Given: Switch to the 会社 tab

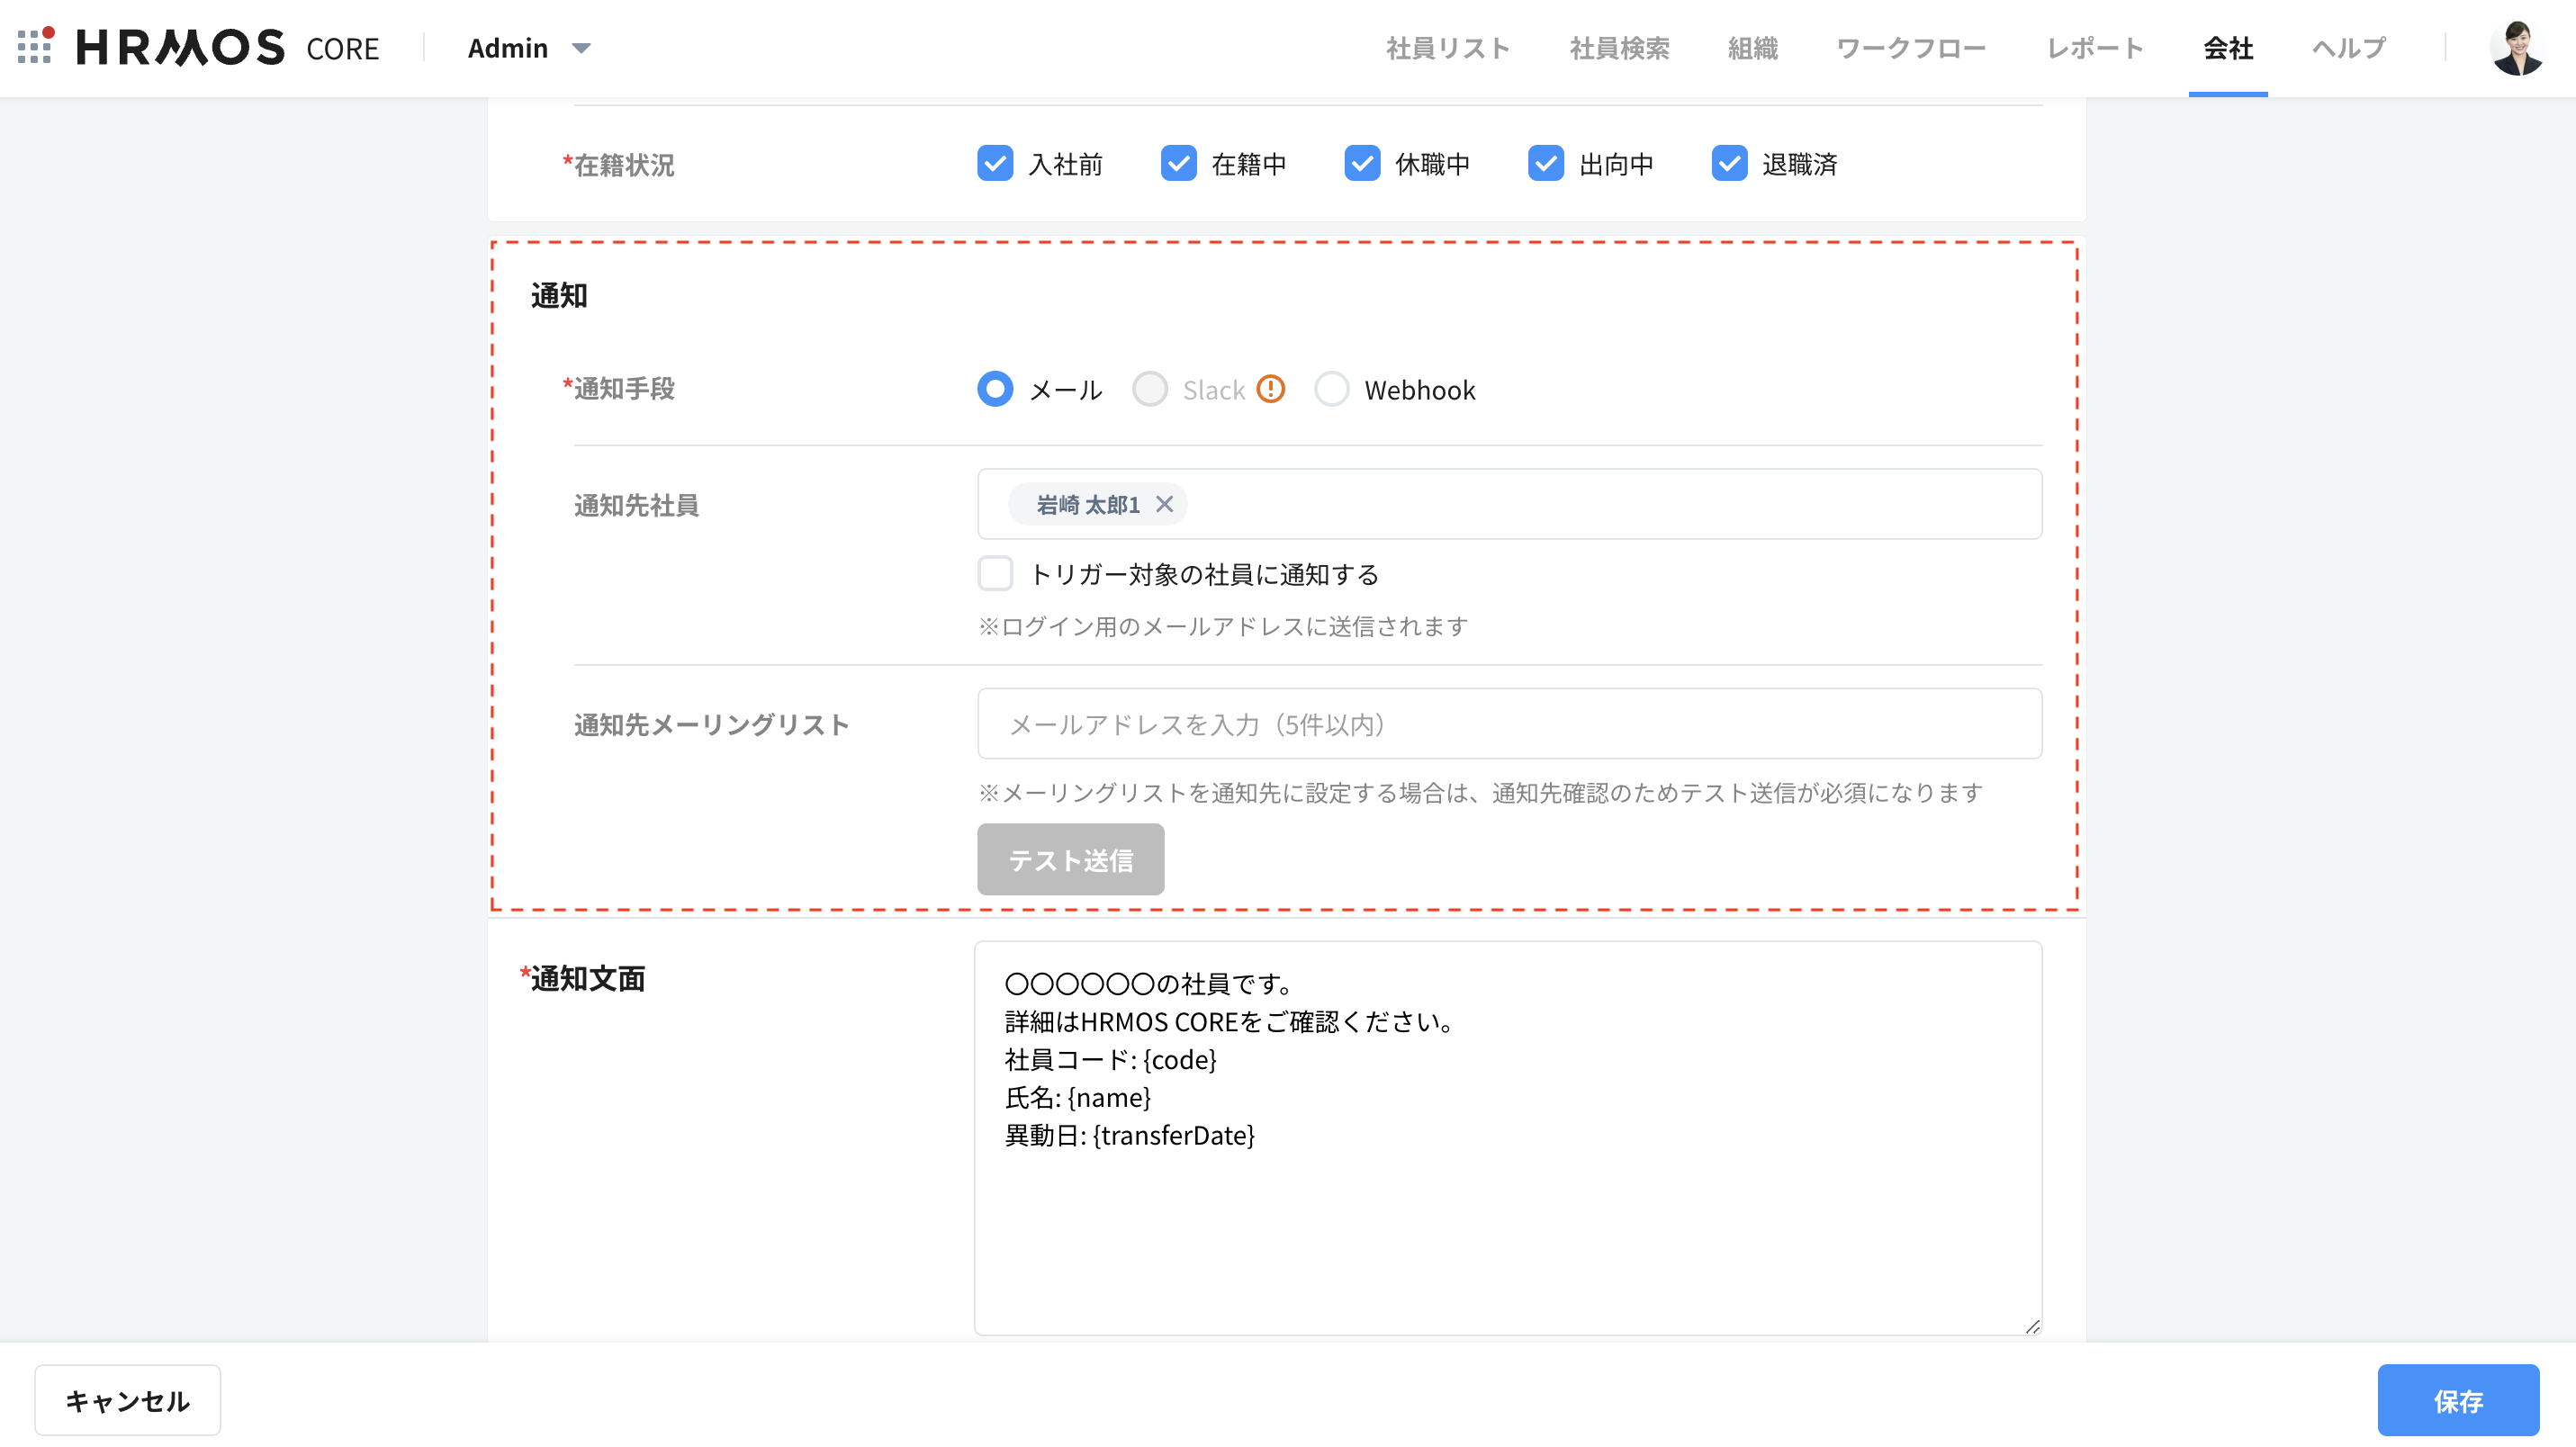Looking at the screenshot, I should pyautogui.click(x=2227, y=47).
